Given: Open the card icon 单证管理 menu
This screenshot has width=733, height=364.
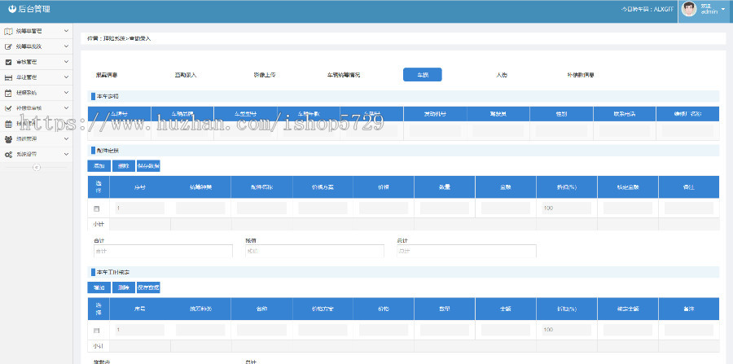Looking at the screenshot, I should coord(8,77).
